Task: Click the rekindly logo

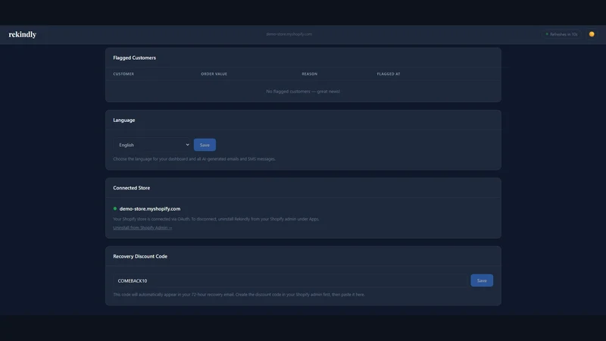Action: click(23, 34)
